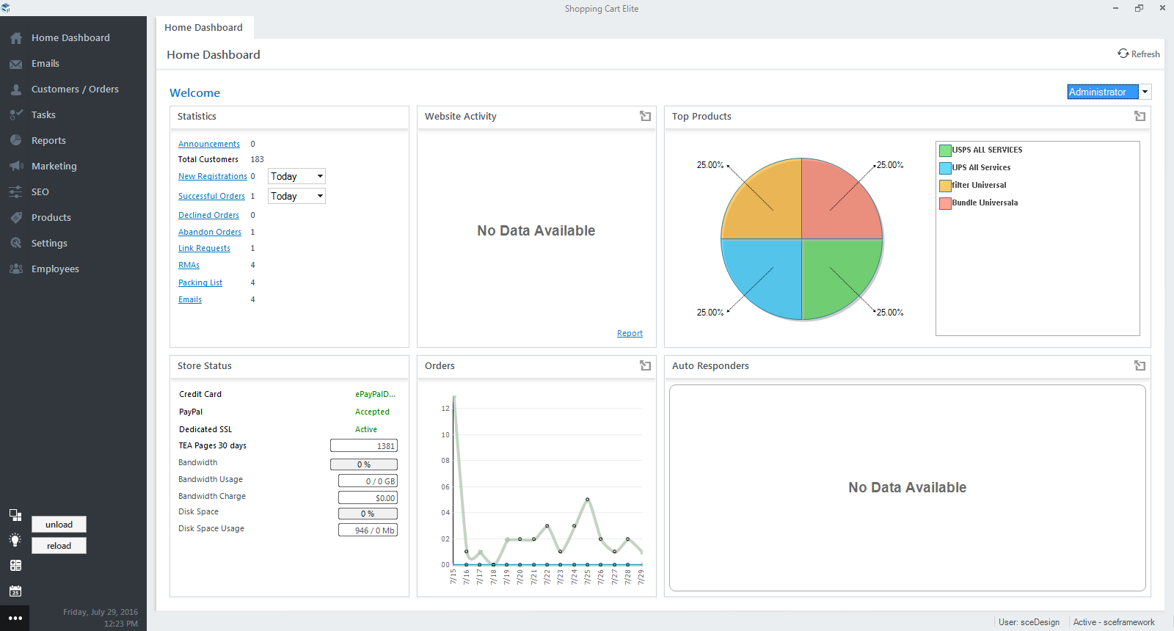Open the three-dots more menu icon
1174x631 pixels.
pos(15,618)
